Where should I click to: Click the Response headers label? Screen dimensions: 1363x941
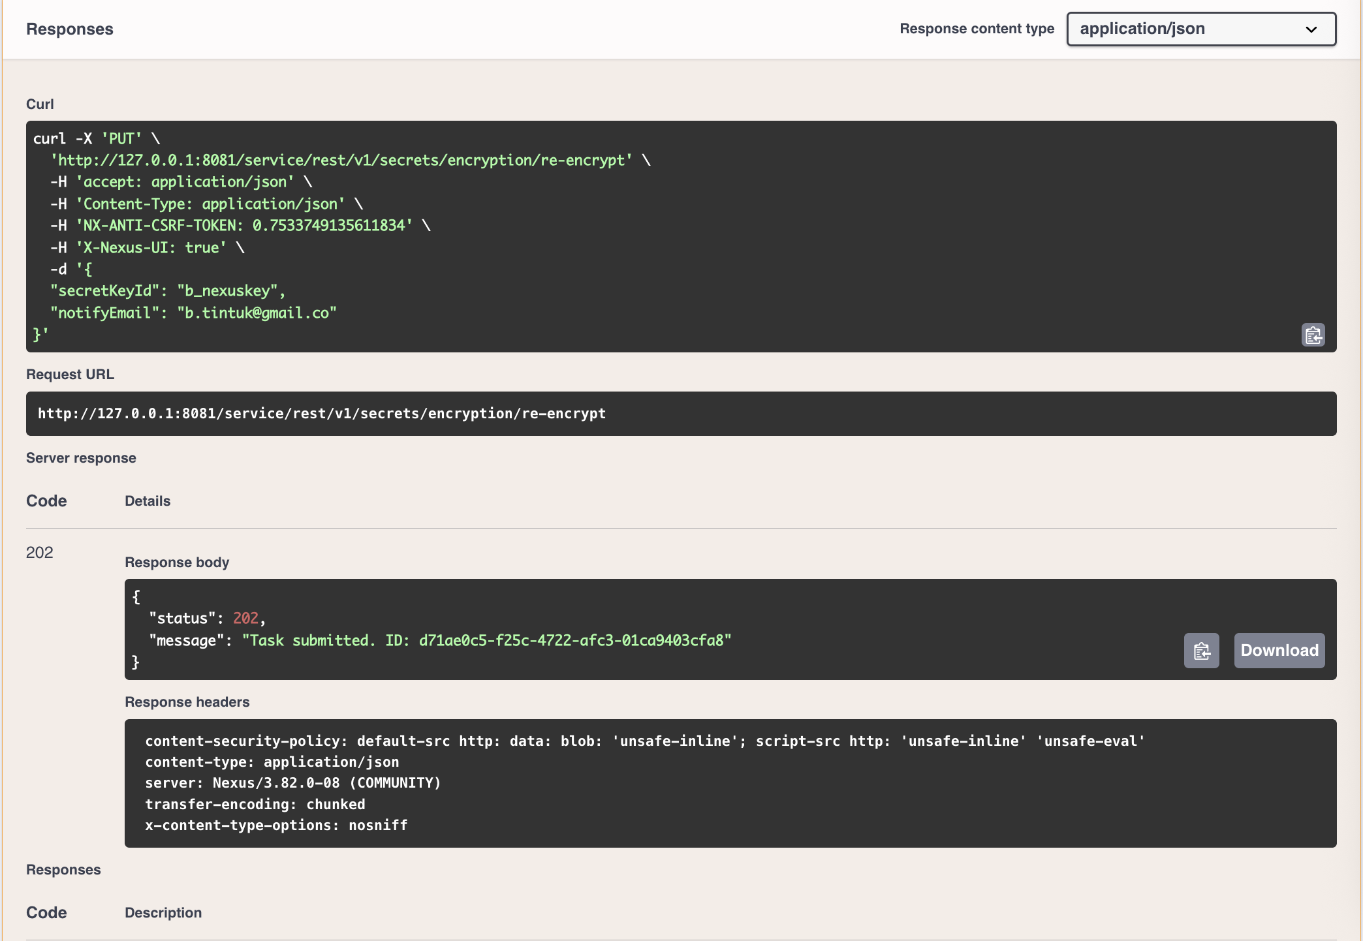click(187, 702)
